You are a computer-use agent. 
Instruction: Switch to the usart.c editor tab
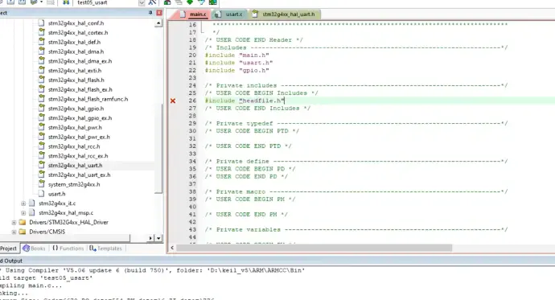pos(230,14)
